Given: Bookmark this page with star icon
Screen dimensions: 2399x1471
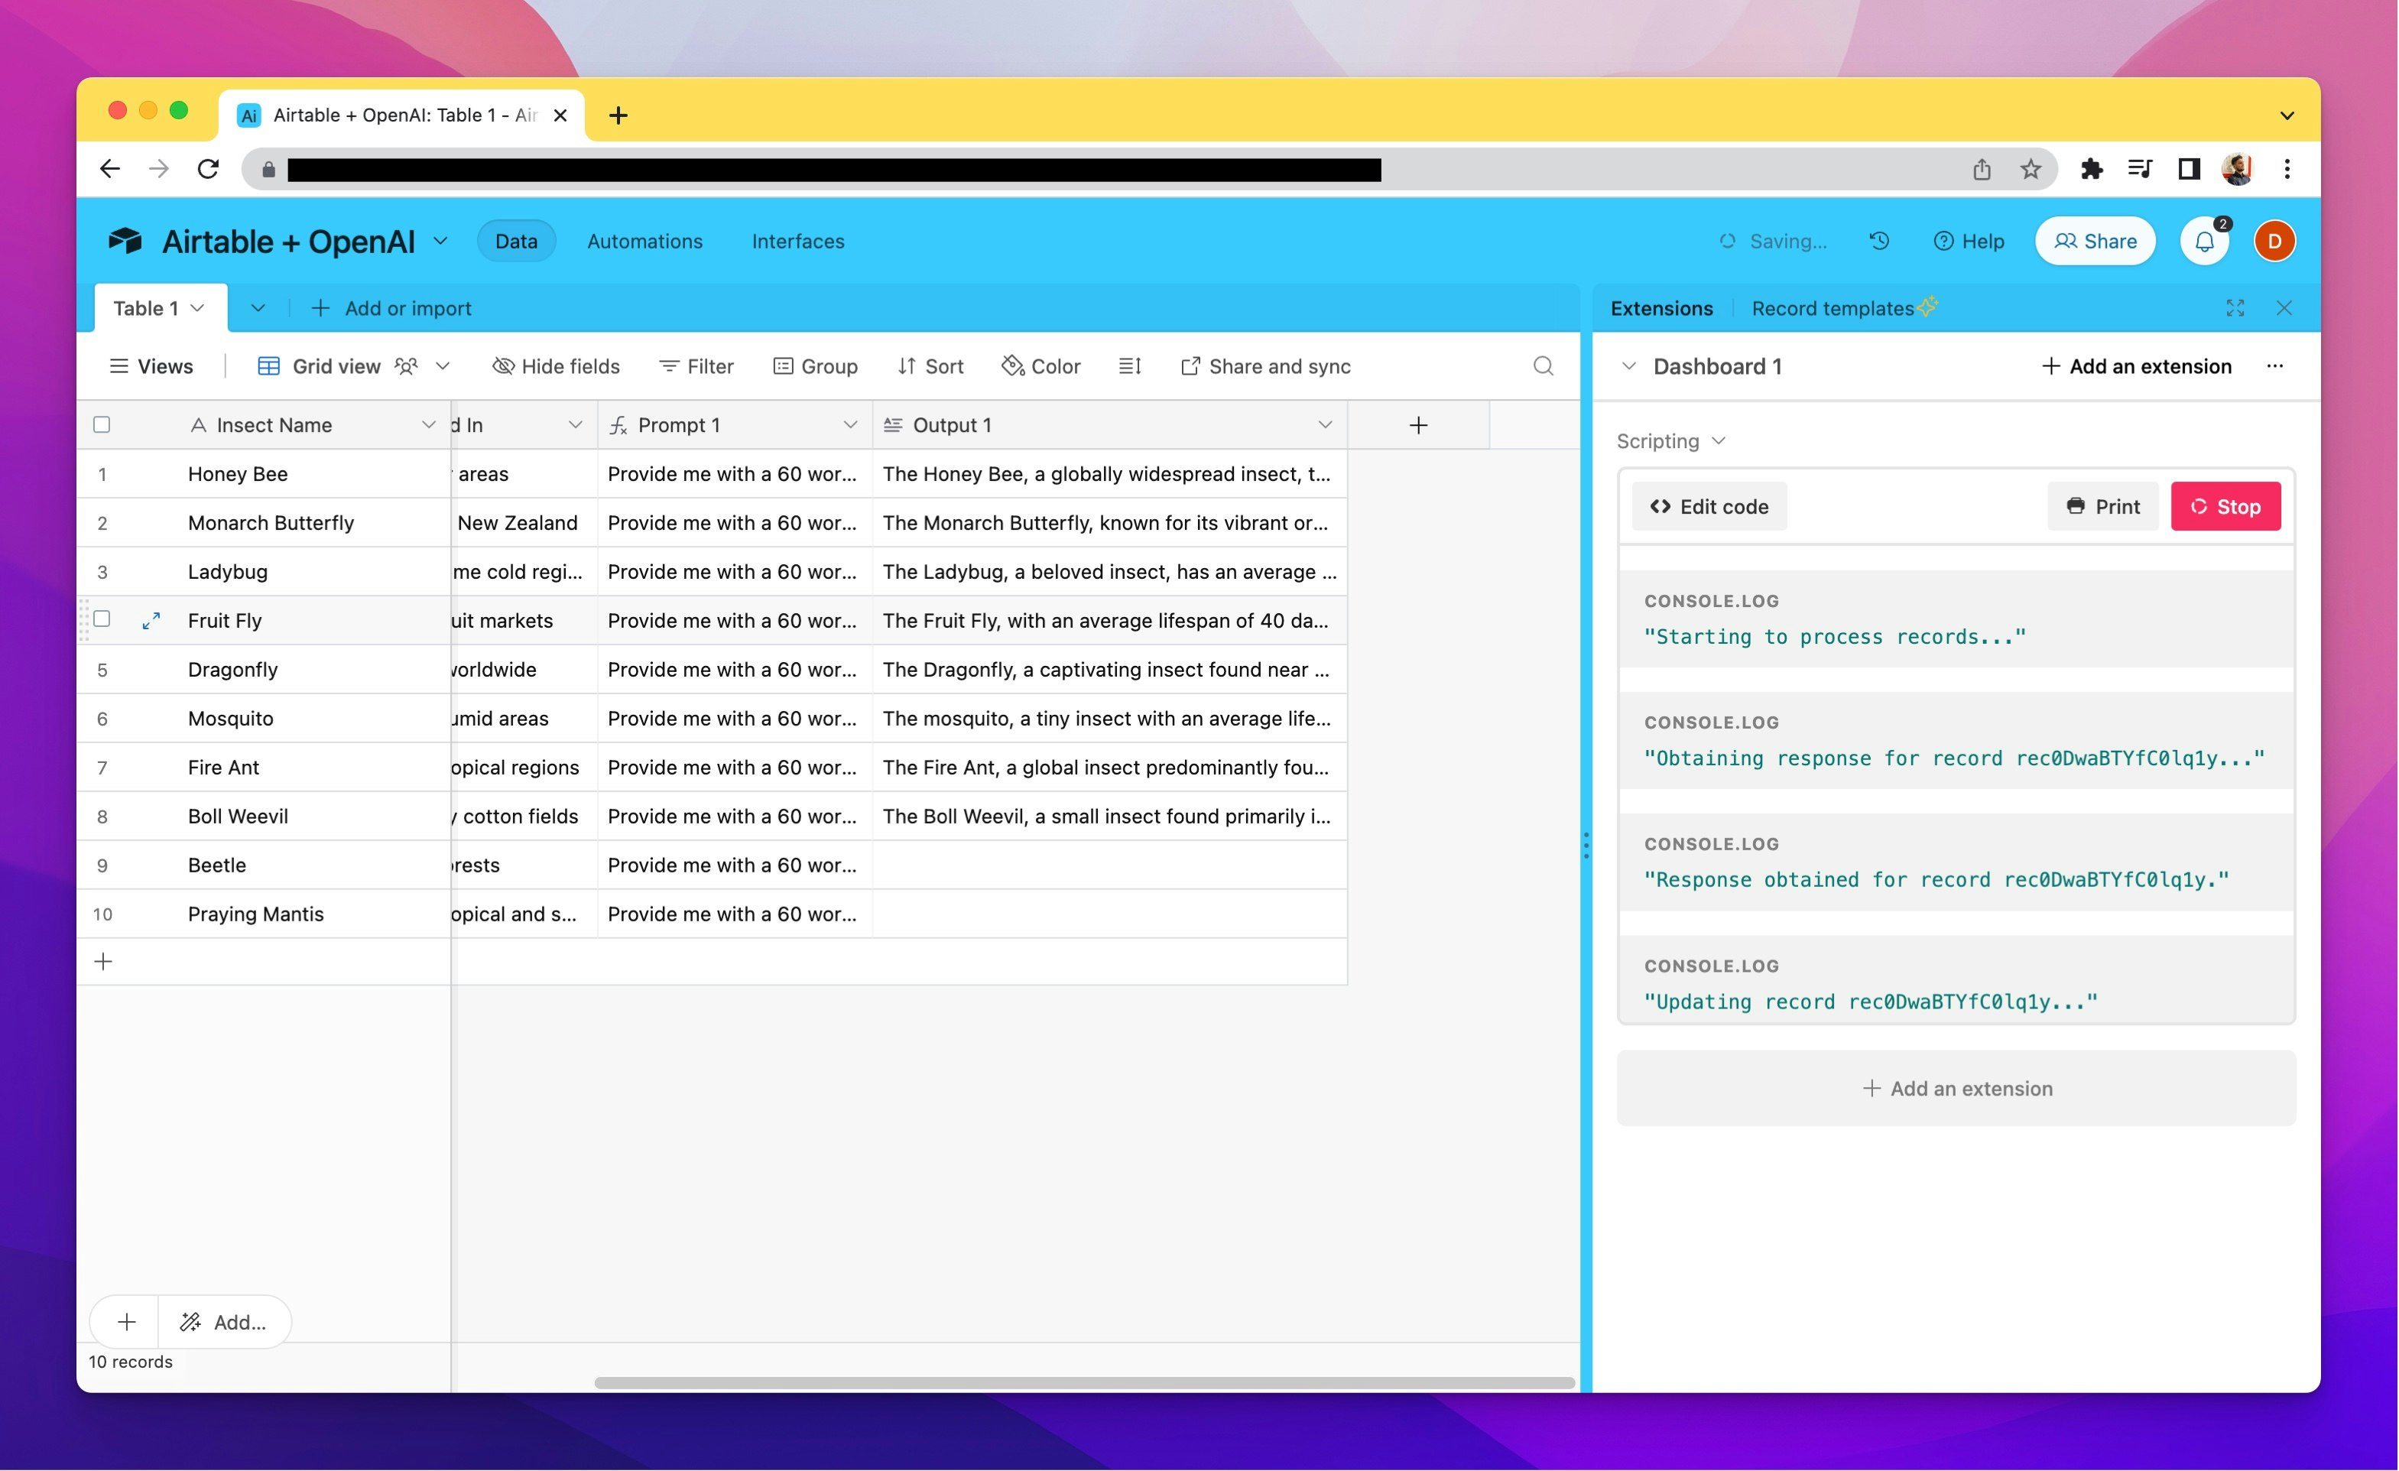Looking at the screenshot, I should pyautogui.click(x=2030, y=170).
